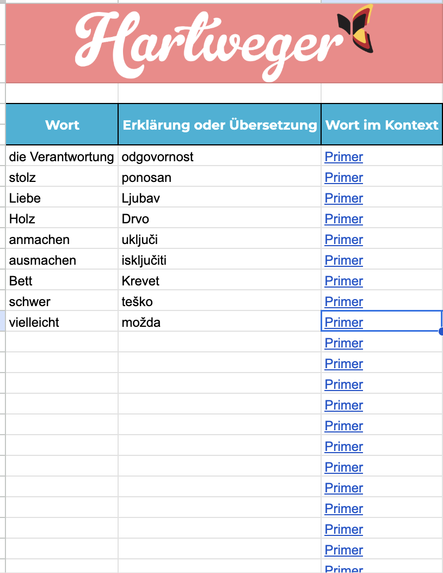
Task: Select the "Erklärung oder Übersetzung" header cell
Action: [220, 125]
